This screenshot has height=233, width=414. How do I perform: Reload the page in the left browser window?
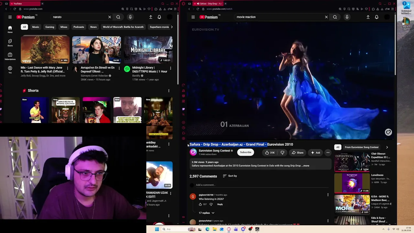click(x=15, y=9)
